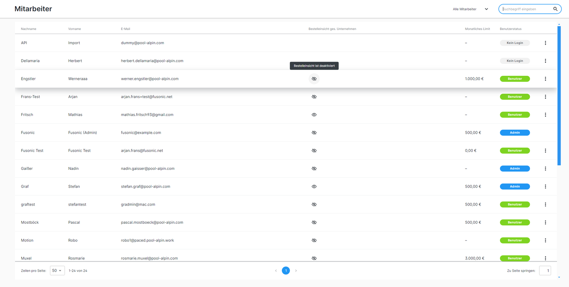Open three-dot menu for Robo Motion
569x287 pixels.
click(x=545, y=240)
